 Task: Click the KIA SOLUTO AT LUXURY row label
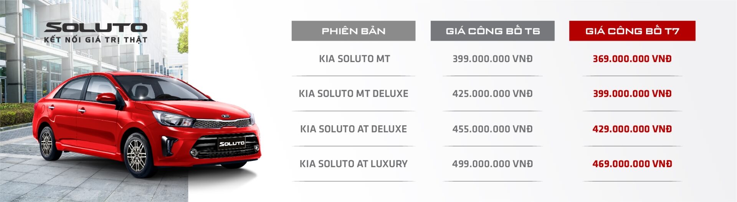[x=353, y=164]
